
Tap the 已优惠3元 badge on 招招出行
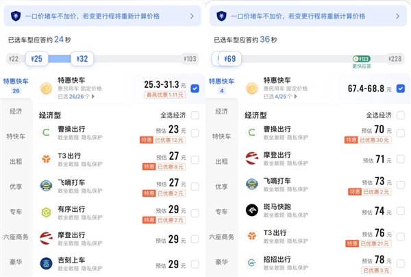pyautogui.click(x=376, y=270)
